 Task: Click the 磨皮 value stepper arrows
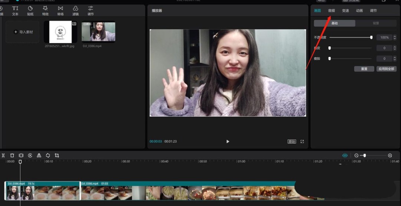pyautogui.click(x=395, y=48)
